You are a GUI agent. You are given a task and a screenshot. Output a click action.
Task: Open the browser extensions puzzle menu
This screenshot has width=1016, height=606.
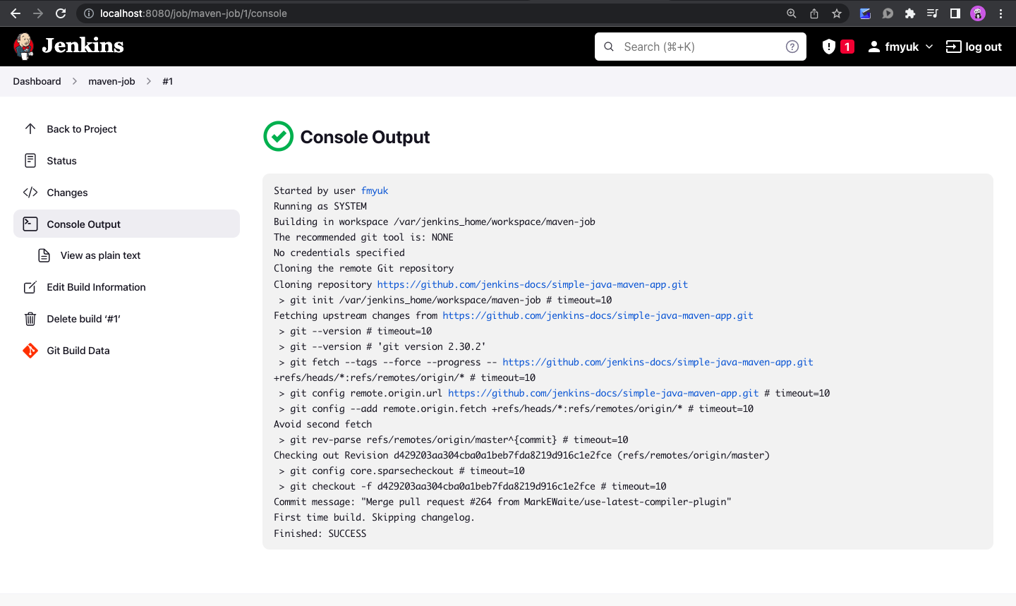[910, 13]
